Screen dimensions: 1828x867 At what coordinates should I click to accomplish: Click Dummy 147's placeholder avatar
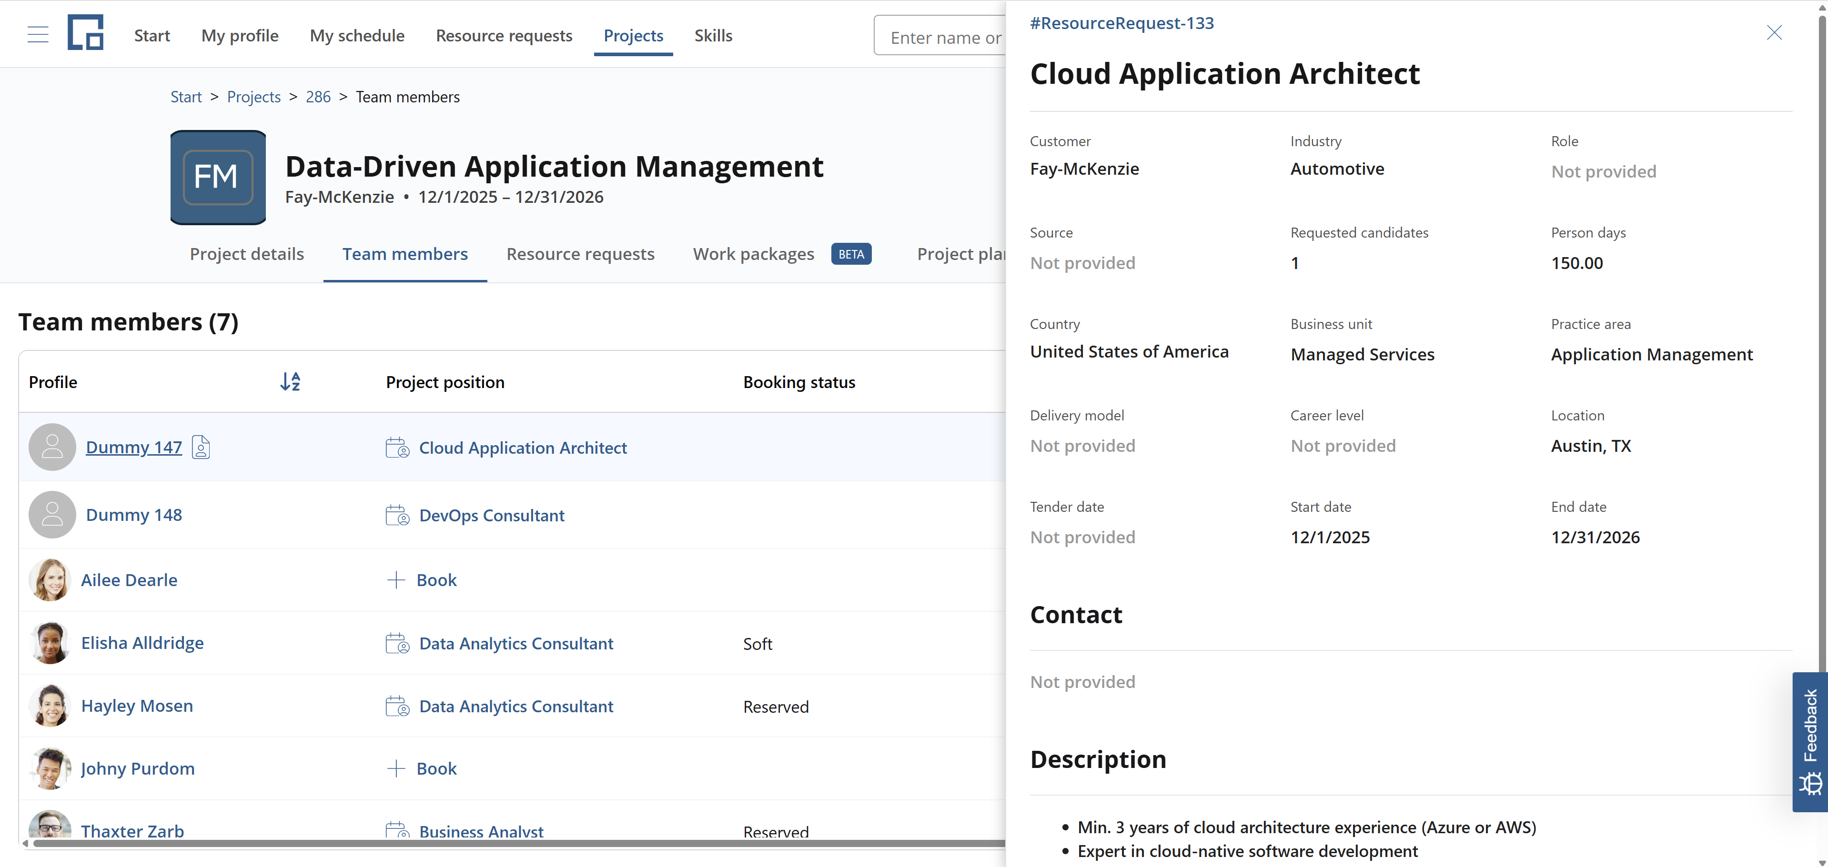[x=52, y=448]
